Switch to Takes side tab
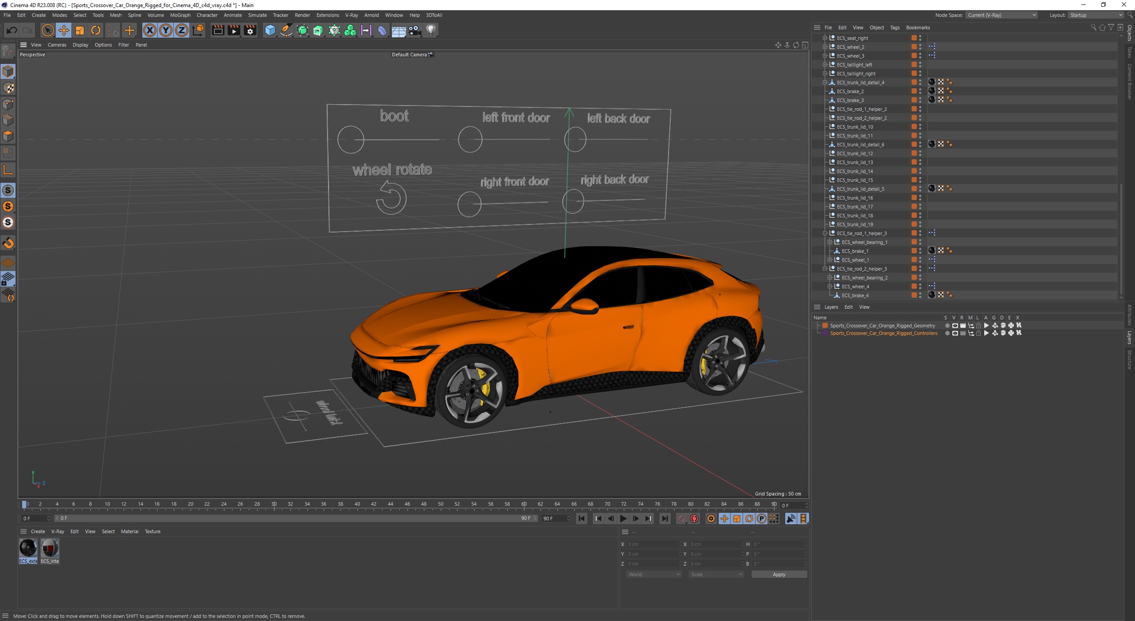The width and height of the screenshot is (1135, 621). coord(1129,53)
